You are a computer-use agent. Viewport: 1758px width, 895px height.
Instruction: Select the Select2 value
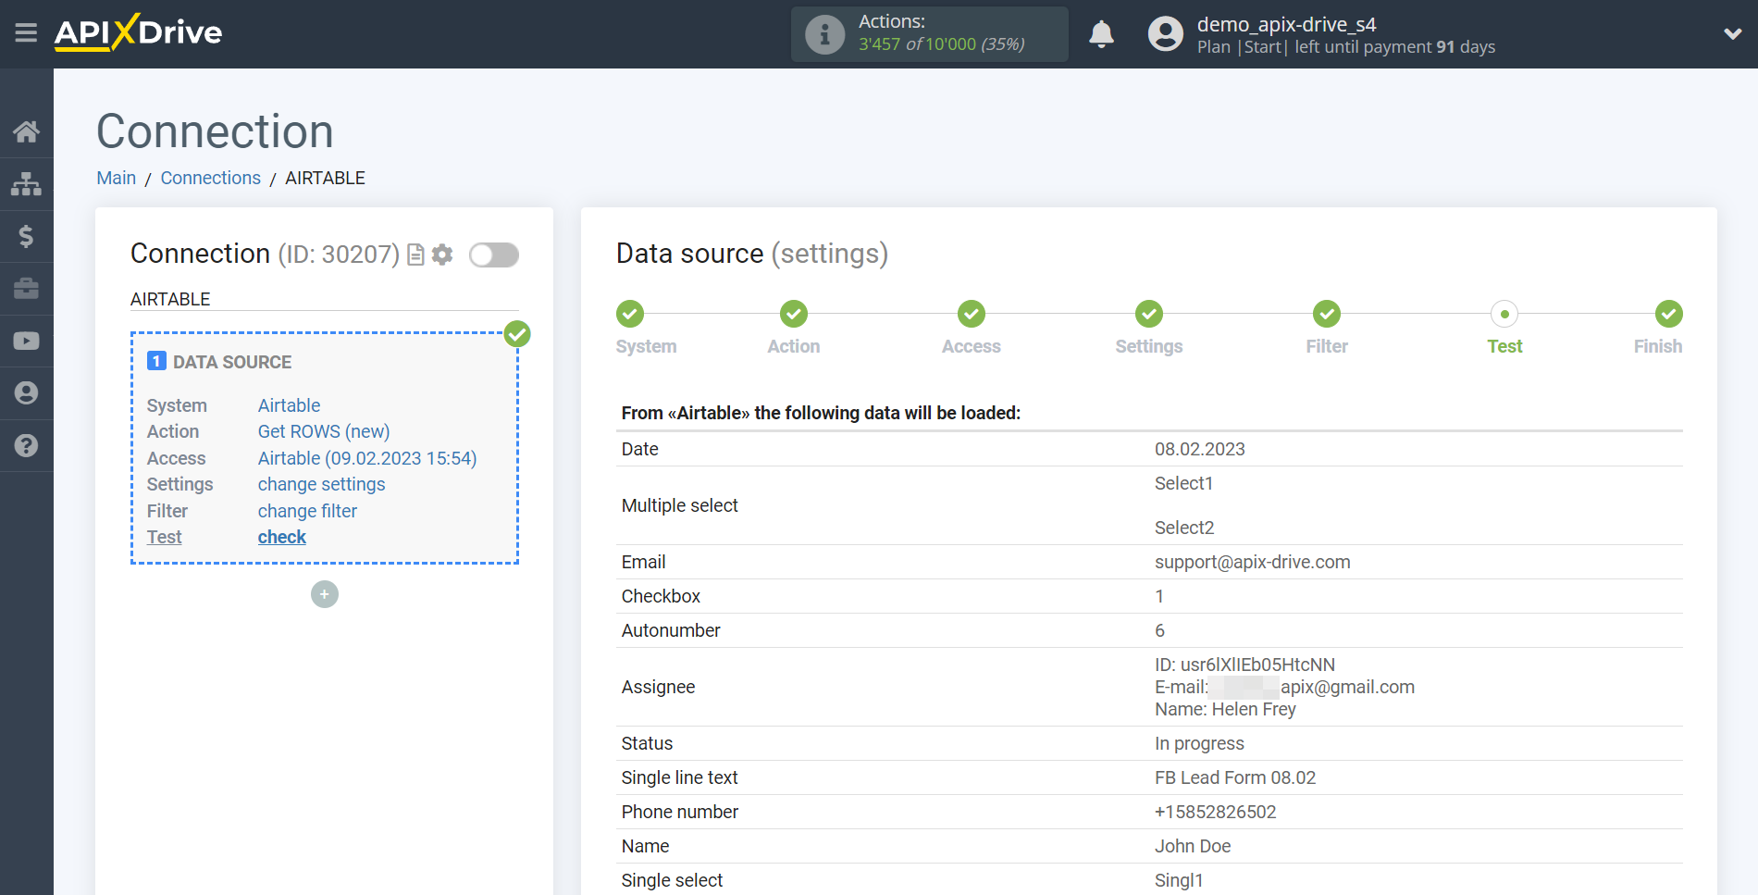tap(1184, 528)
